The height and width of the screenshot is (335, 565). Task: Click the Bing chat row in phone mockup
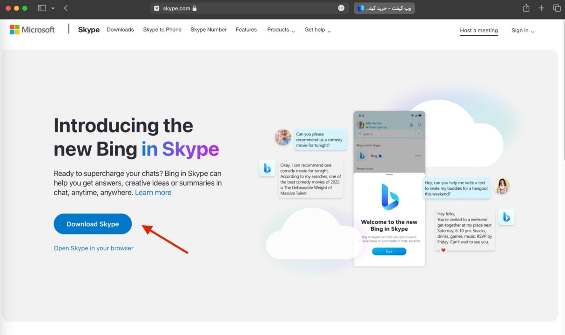point(389,156)
